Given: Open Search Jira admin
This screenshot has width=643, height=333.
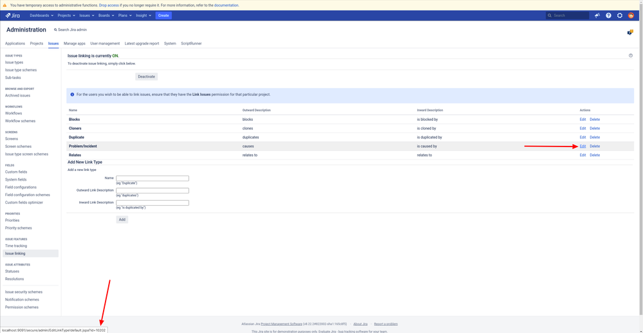Looking at the screenshot, I should [x=71, y=30].
